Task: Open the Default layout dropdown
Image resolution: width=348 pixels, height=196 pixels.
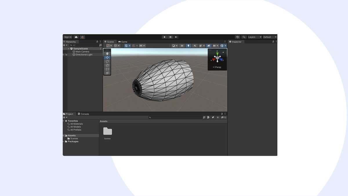Action: (x=270, y=37)
